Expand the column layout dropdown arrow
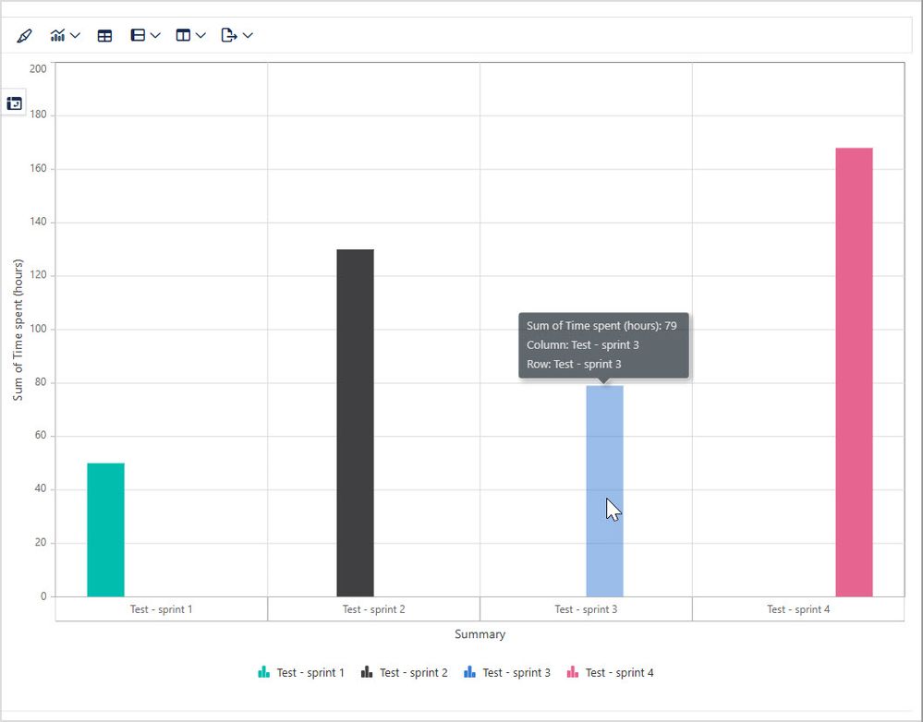 tap(200, 36)
